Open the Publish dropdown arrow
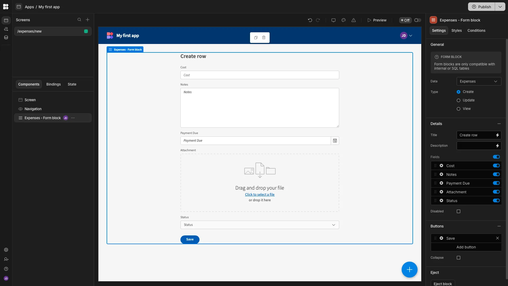508x286 pixels. pyautogui.click(x=500, y=7)
